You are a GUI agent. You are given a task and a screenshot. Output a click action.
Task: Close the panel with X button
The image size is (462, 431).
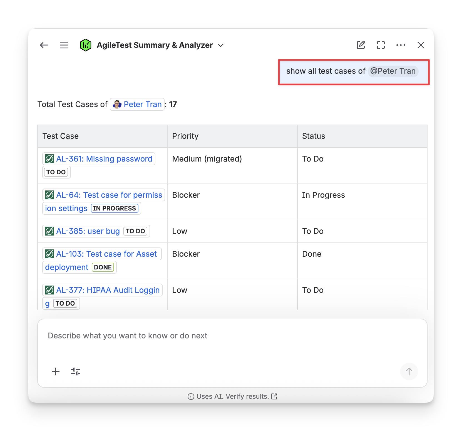pyautogui.click(x=421, y=45)
